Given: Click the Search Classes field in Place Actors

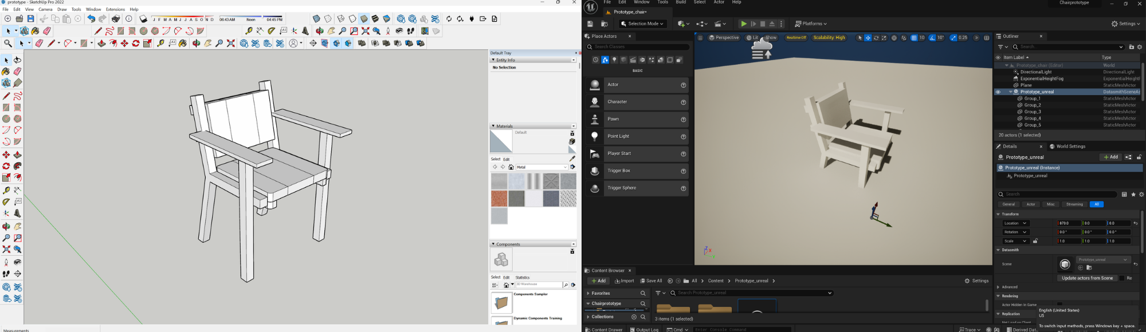Looking at the screenshot, I should [638, 47].
